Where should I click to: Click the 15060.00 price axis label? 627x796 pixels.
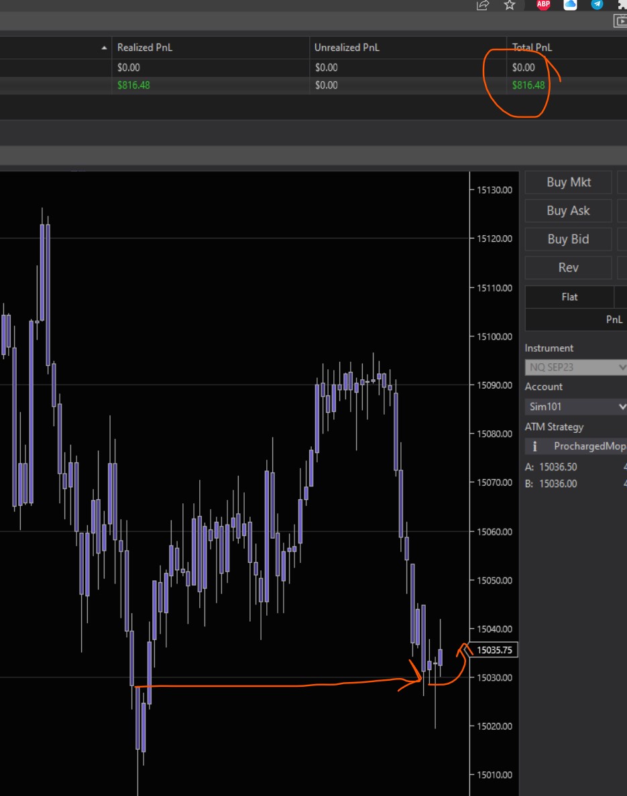(494, 531)
